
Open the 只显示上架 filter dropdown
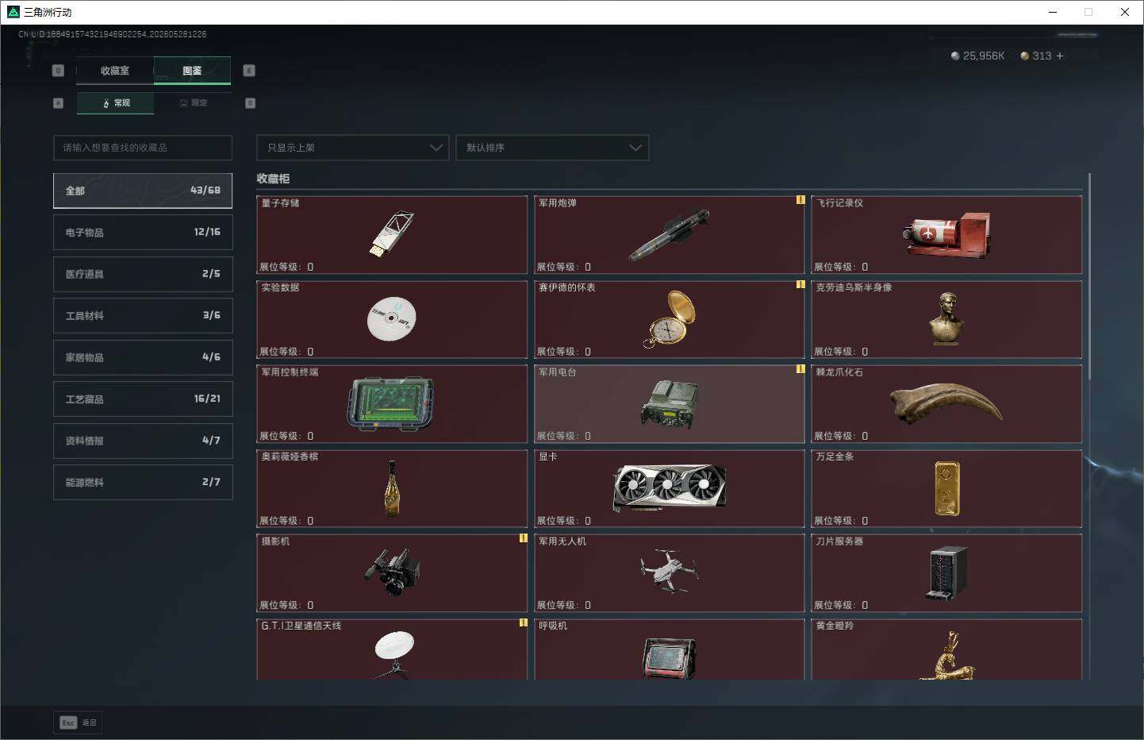coord(353,148)
